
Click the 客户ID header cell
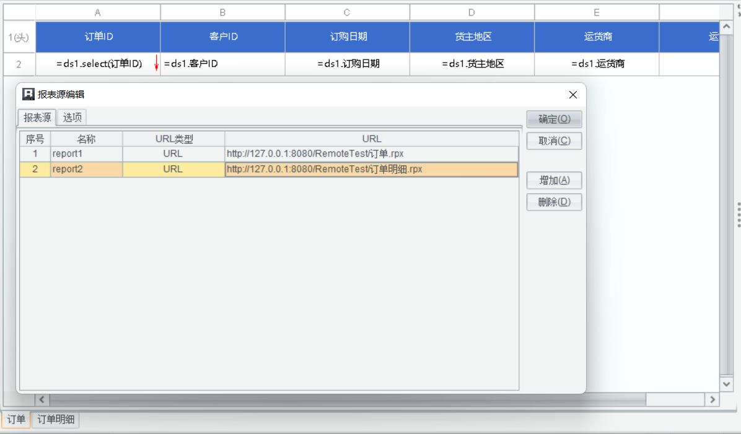222,37
